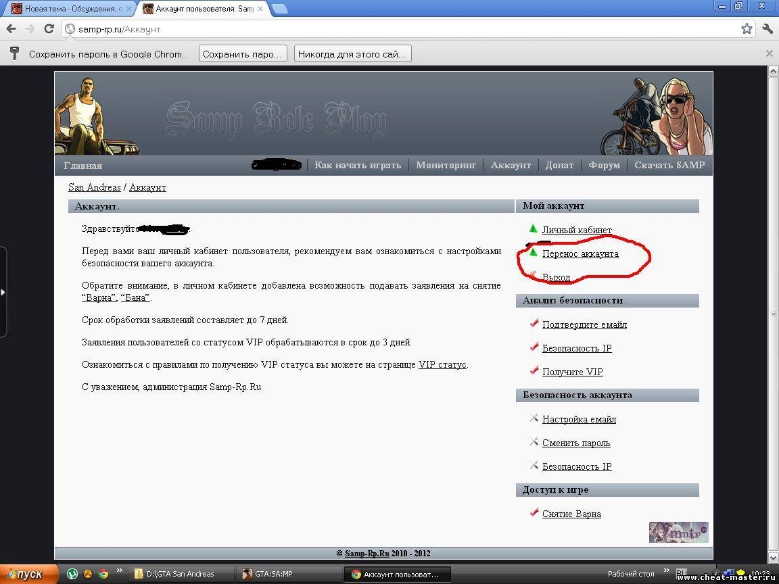This screenshot has width=779, height=584.
Task: Bookmark this page with the star icon
Action: 747,29
